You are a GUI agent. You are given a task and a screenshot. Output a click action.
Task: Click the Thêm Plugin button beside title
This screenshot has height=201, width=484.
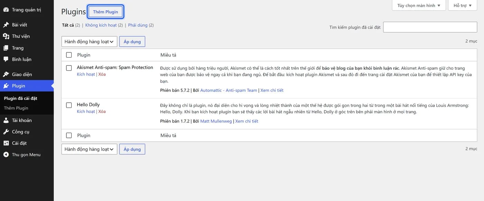pyautogui.click(x=105, y=12)
